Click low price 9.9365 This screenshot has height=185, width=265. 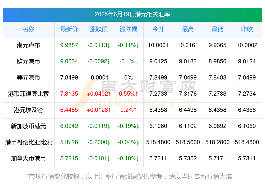pyautogui.click(x=218, y=45)
